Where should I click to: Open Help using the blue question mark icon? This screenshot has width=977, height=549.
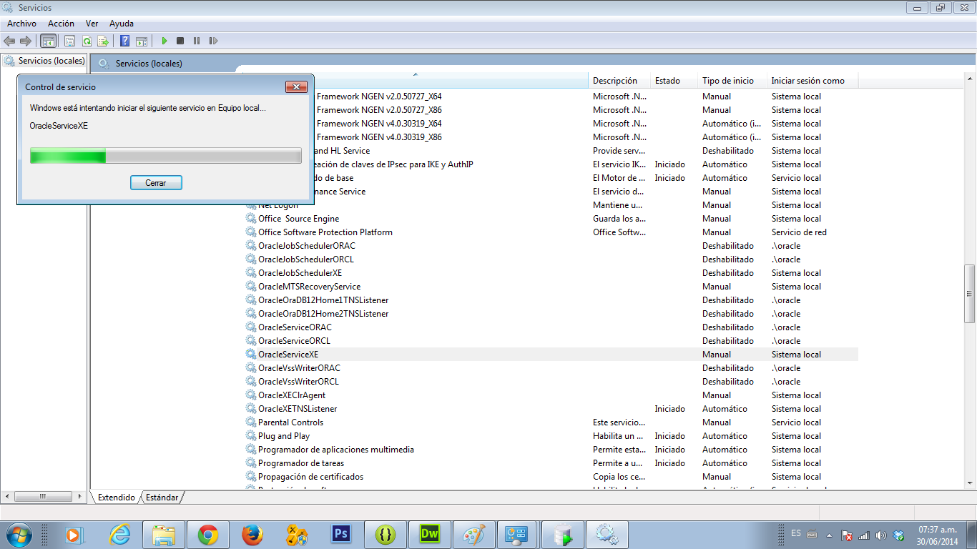click(x=126, y=41)
